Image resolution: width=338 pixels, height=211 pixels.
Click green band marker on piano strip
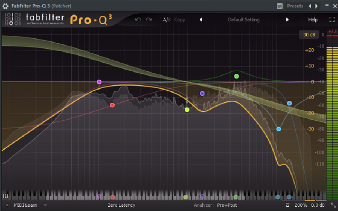[x=236, y=197]
